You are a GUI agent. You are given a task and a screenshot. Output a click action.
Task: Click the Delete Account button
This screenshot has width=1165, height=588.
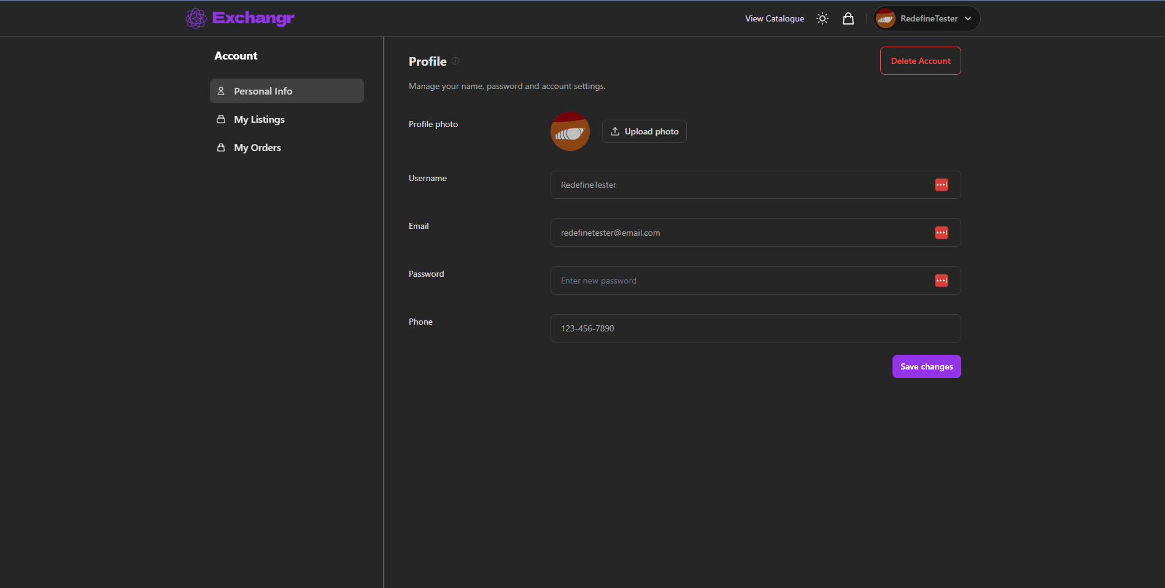click(920, 61)
